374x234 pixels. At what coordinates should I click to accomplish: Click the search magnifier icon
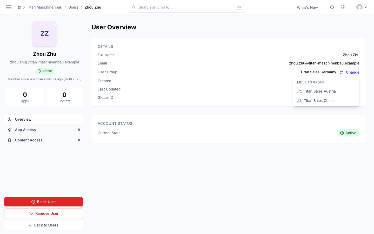134,7
